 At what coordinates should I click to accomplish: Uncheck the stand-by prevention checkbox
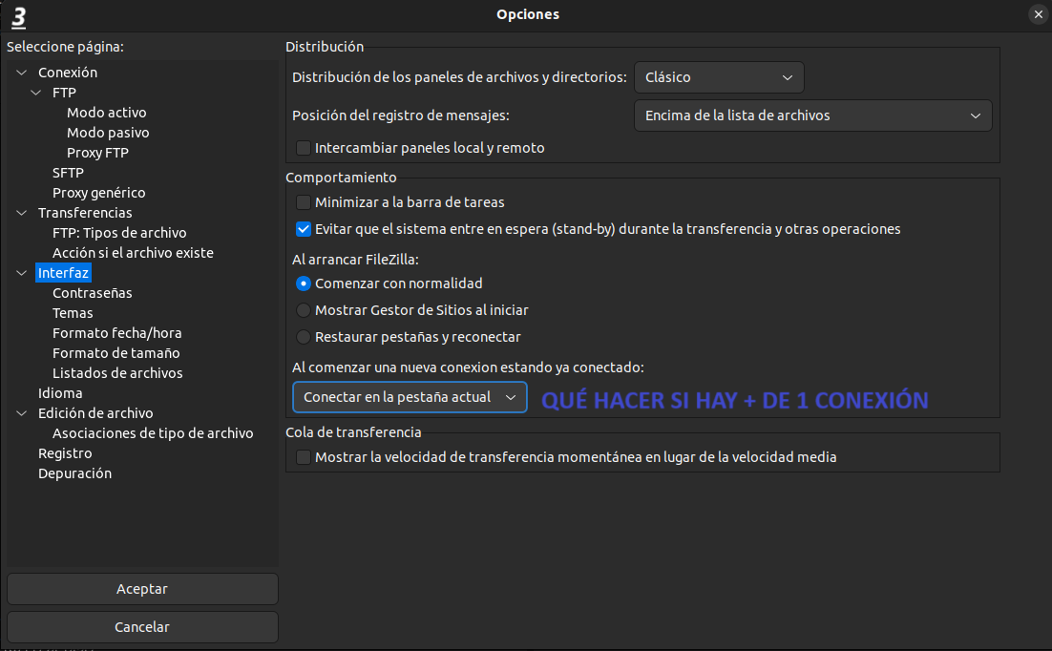tap(304, 229)
